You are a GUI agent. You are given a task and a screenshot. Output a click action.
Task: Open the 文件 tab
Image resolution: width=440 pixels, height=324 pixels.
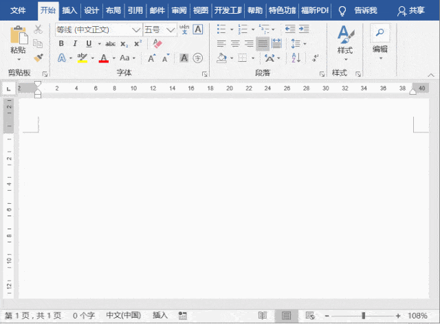coord(18,11)
